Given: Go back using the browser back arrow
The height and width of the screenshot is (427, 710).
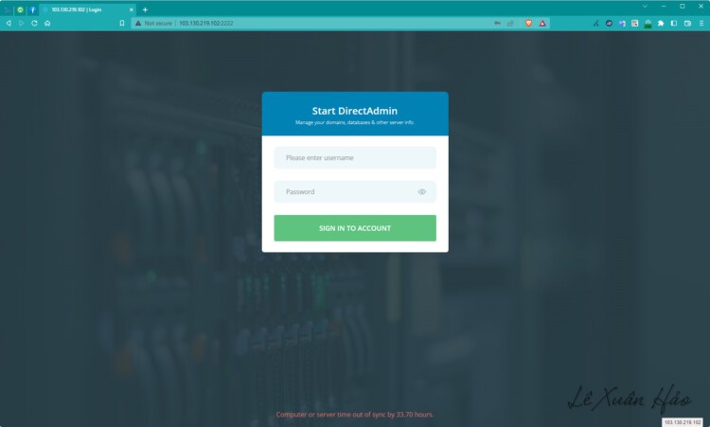Looking at the screenshot, I should [9, 23].
